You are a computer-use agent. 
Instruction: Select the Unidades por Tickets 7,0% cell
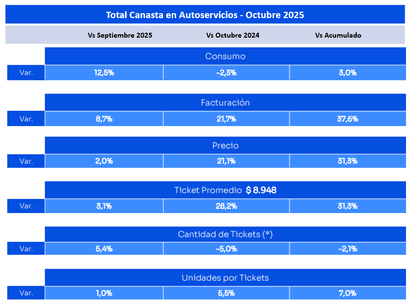(348, 293)
